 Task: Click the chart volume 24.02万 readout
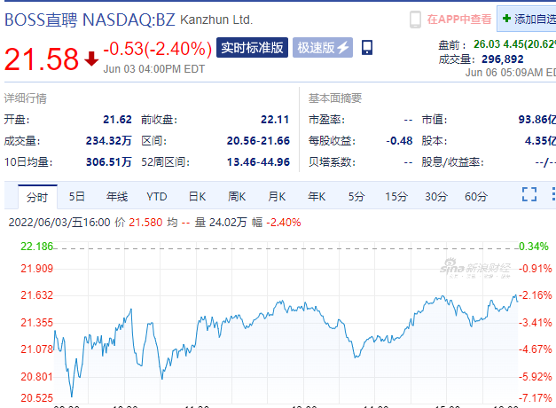[228, 223]
